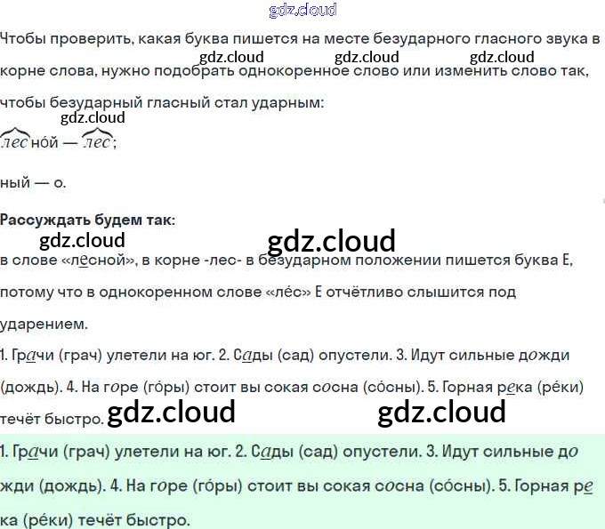Screen dimensions: 605x529
Task: Click the bold heading «Рассуждать будем так:»
Action: point(88,219)
